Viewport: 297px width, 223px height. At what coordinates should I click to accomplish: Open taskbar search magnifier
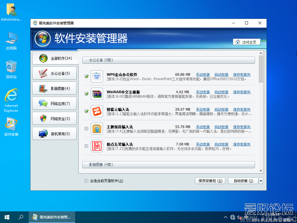21,217
